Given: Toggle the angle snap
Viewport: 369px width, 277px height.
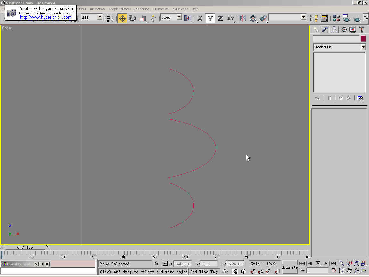Looking at the screenshot, I should point(260,271).
